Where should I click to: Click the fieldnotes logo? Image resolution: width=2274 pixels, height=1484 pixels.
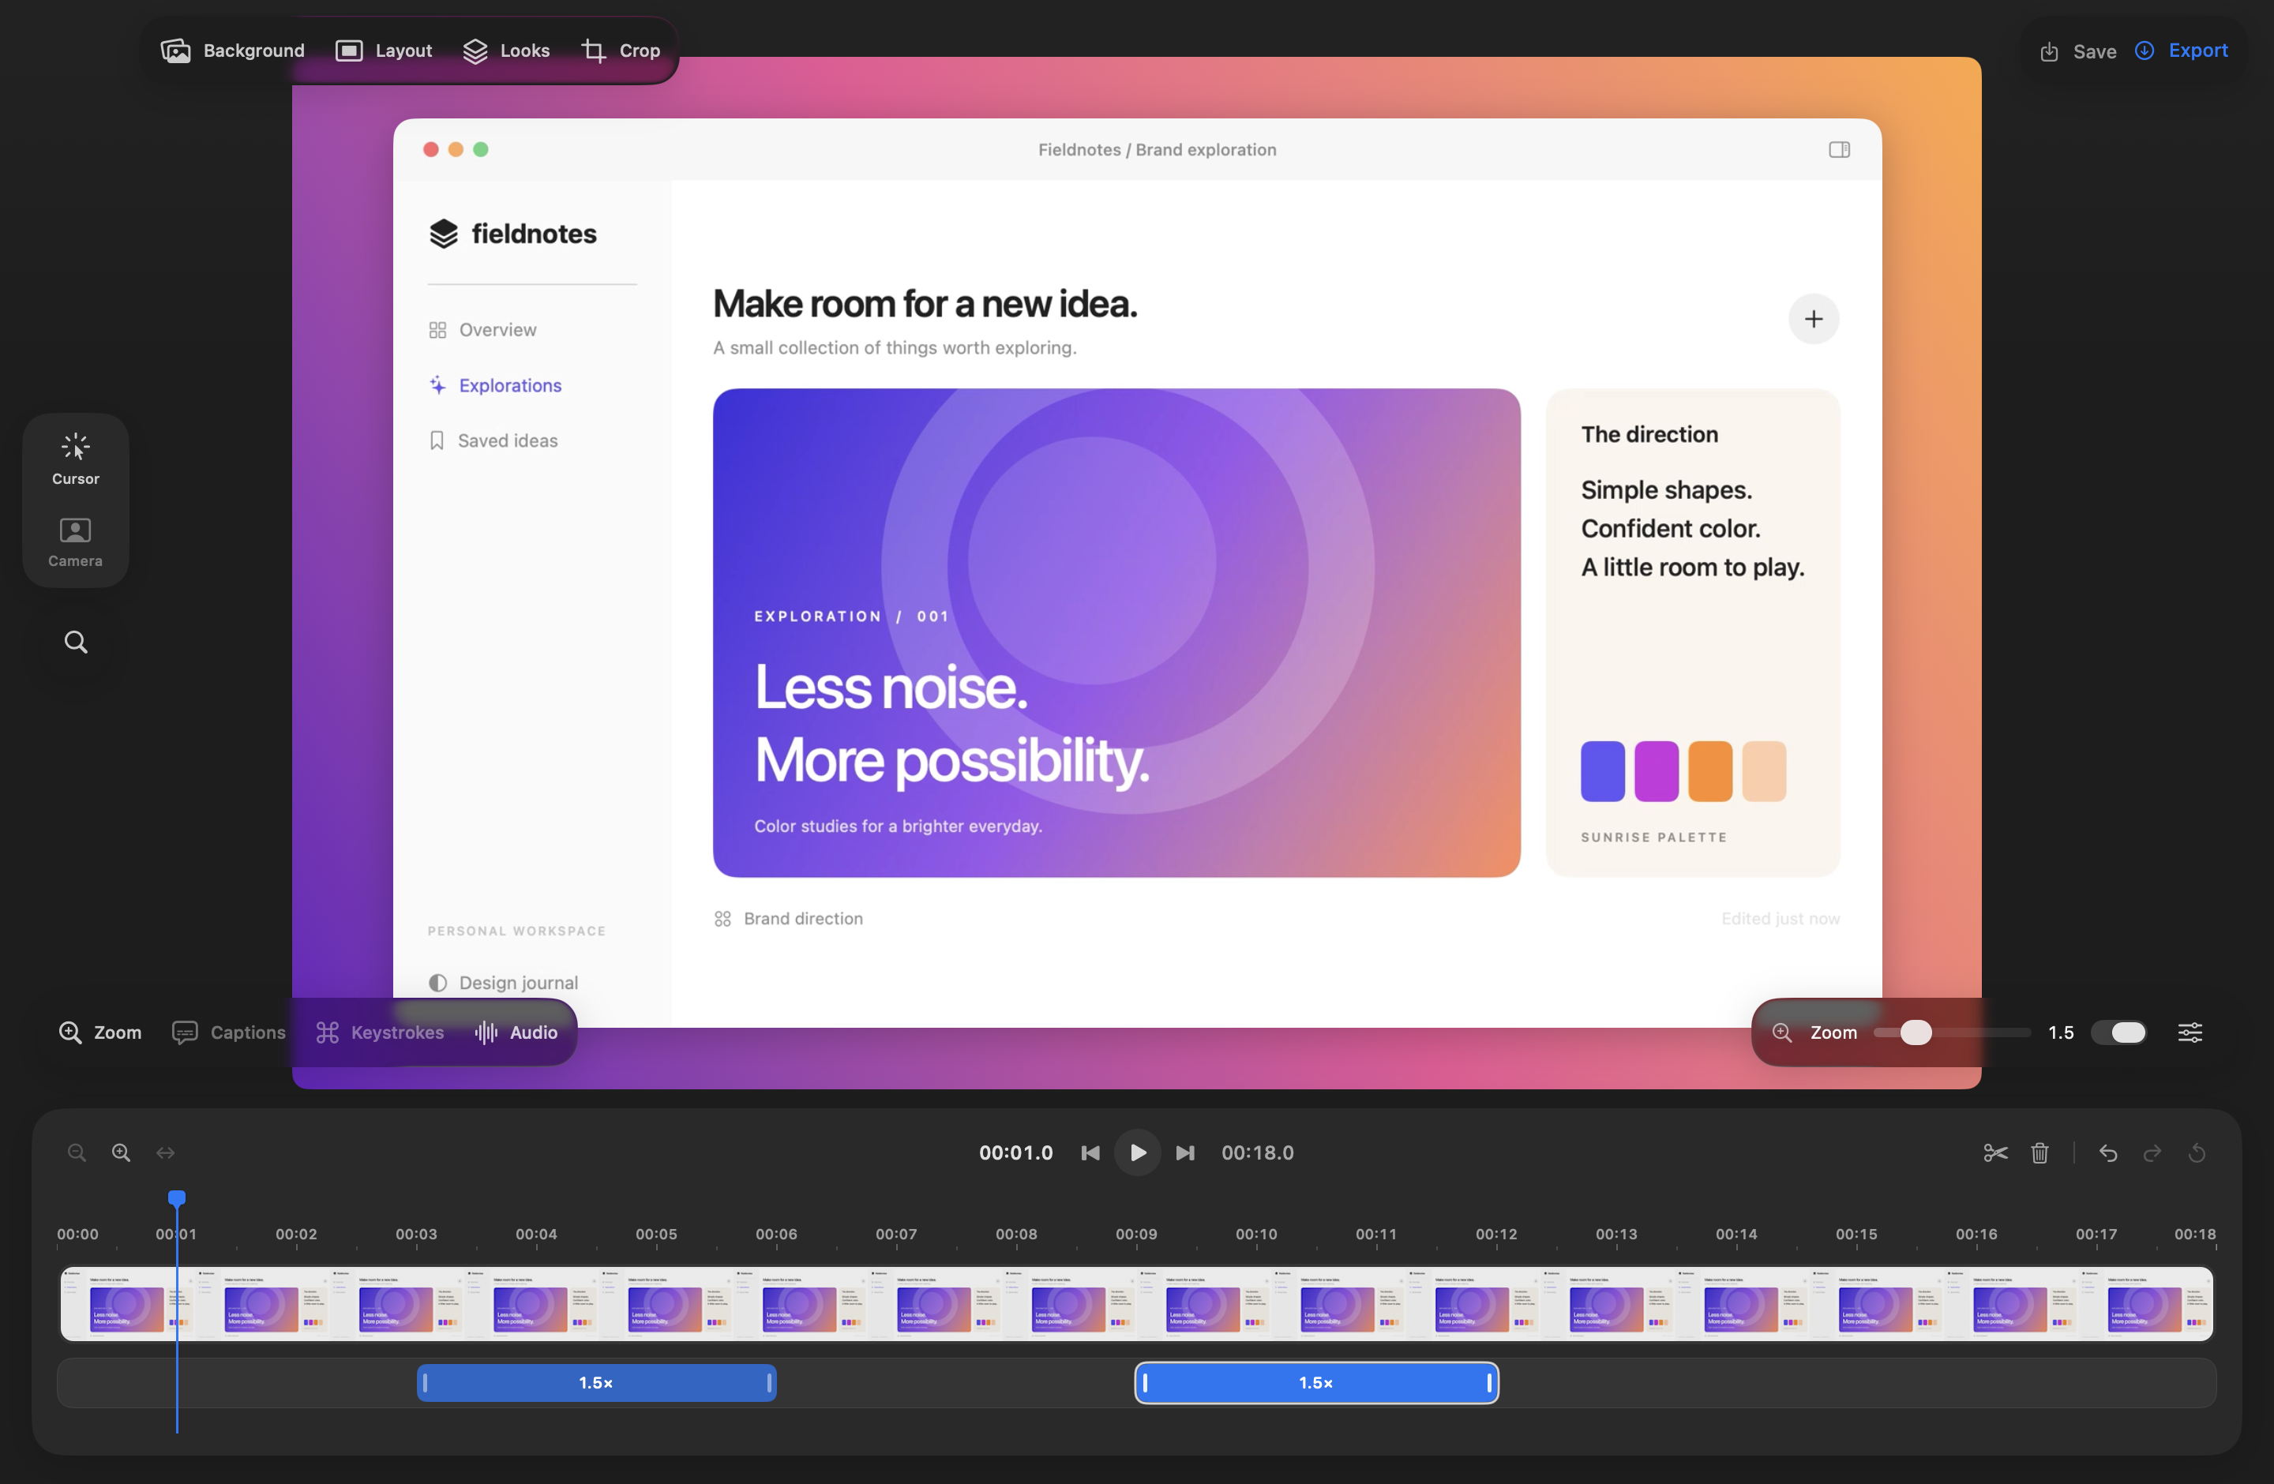[x=512, y=233]
